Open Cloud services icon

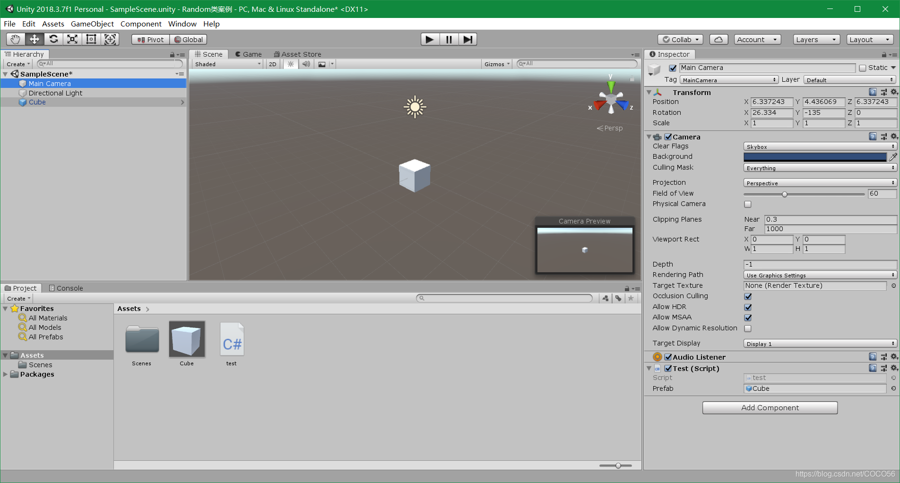pos(718,40)
